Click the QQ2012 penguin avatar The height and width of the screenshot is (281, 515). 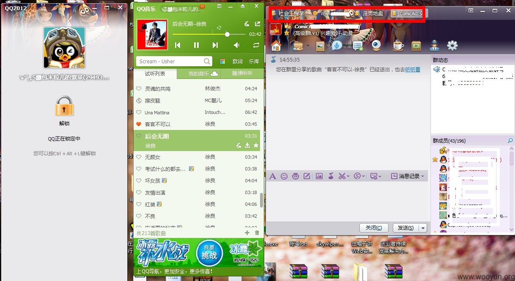coord(64,48)
